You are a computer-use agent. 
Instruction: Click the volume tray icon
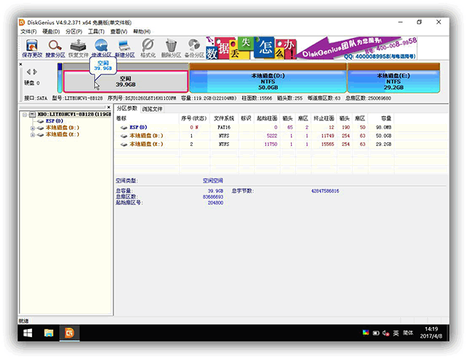coord(386,333)
